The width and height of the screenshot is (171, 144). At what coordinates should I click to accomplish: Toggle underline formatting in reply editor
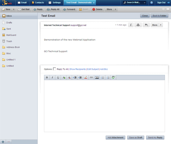pos(58,77)
